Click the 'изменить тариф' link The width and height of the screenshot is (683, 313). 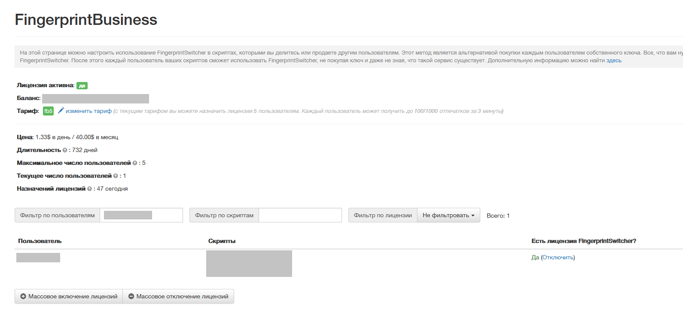(88, 111)
